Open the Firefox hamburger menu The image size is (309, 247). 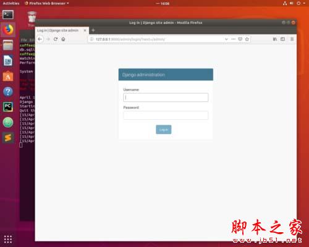(x=292, y=39)
